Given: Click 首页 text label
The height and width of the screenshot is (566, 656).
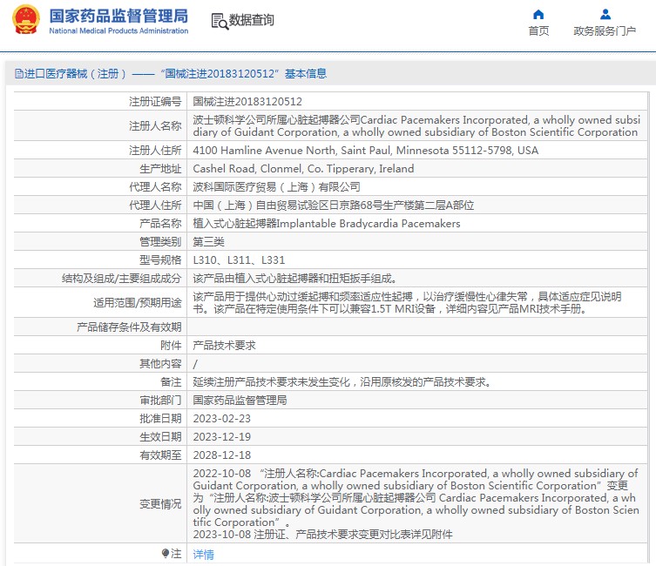Looking at the screenshot, I should (x=538, y=31).
